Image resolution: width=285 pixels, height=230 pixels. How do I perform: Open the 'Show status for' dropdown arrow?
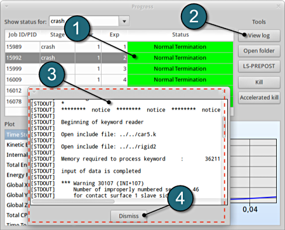point(124,22)
